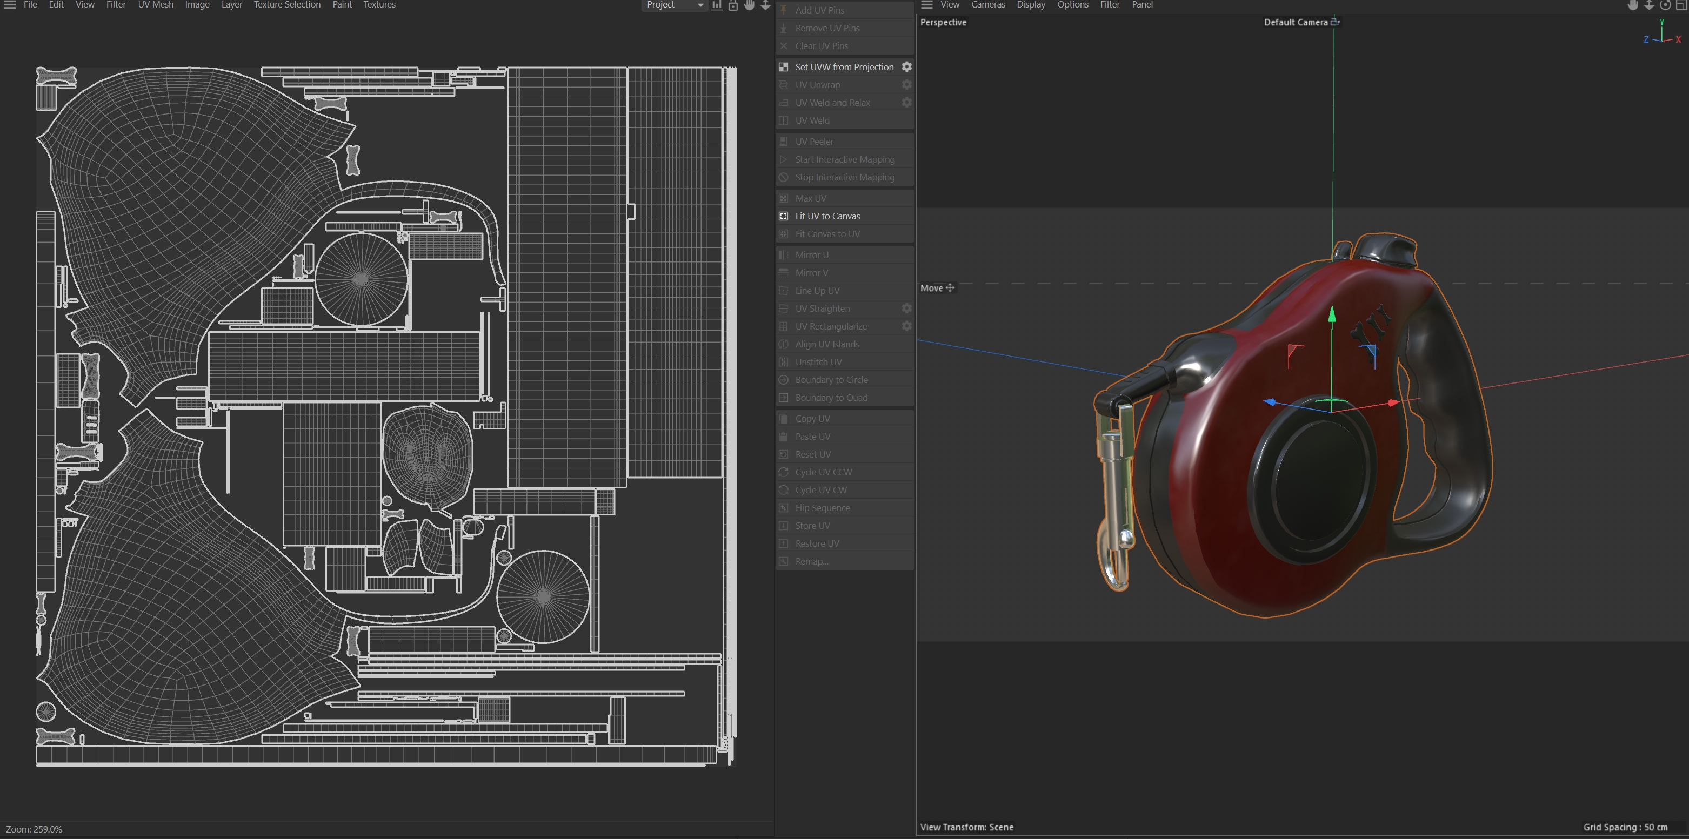Click the round spoke UV island near center
This screenshot has width=1689, height=839.
(361, 279)
